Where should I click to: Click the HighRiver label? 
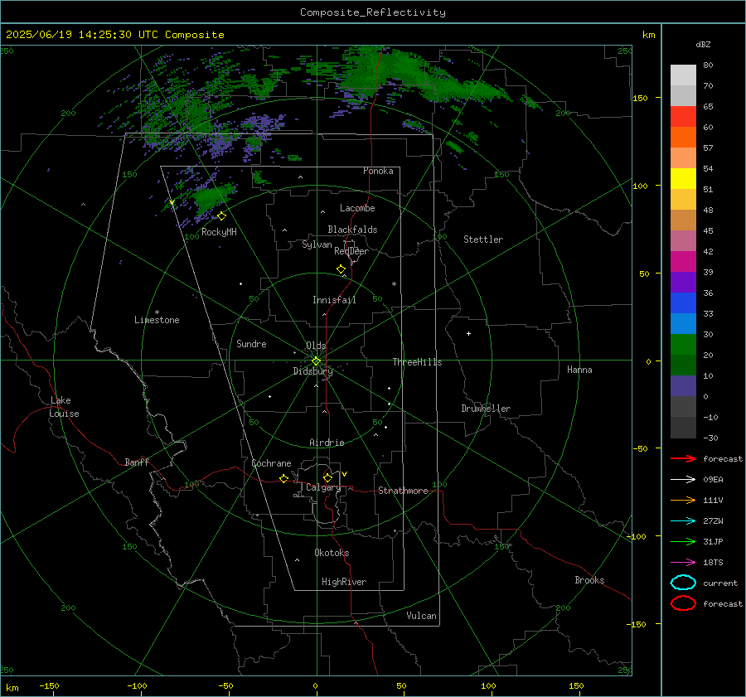pos(344,582)
